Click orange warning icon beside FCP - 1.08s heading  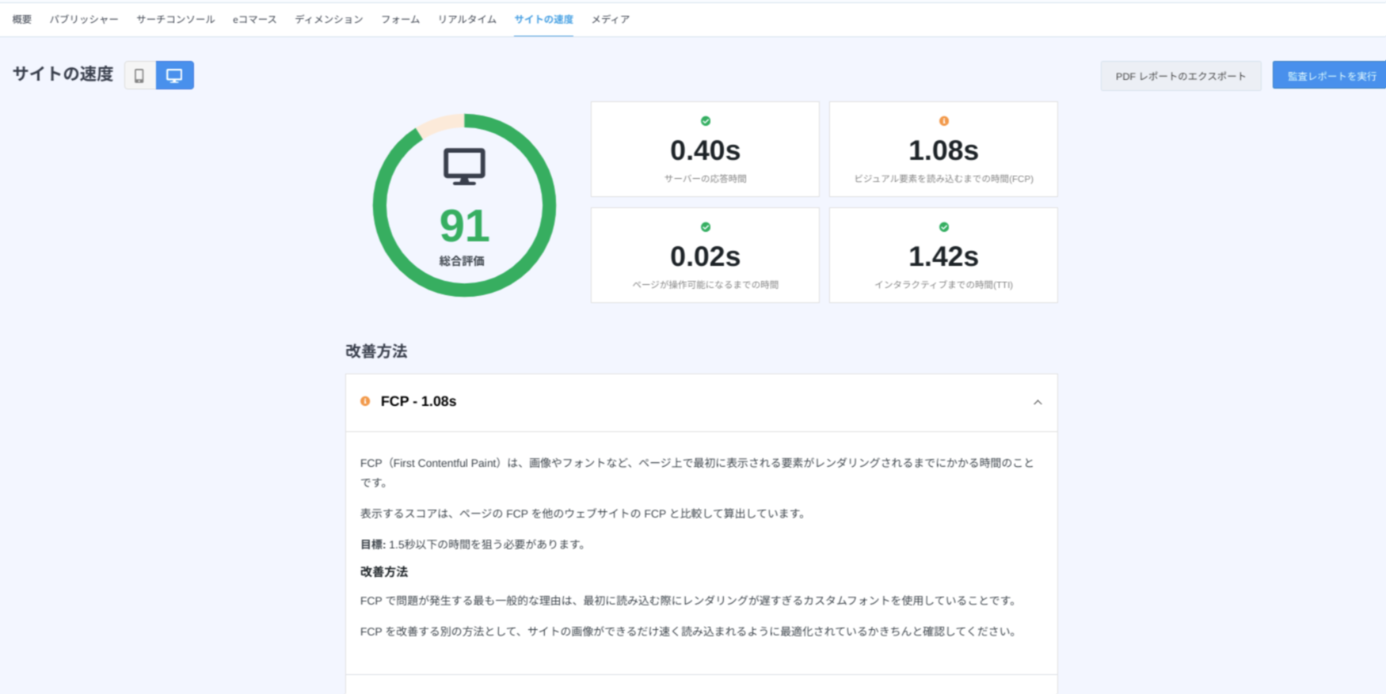click(x=365, y=401)
